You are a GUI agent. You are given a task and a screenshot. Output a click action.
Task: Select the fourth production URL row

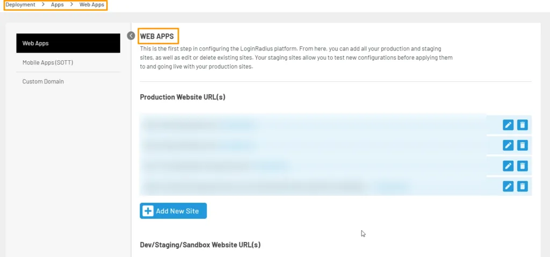point(312,186)
